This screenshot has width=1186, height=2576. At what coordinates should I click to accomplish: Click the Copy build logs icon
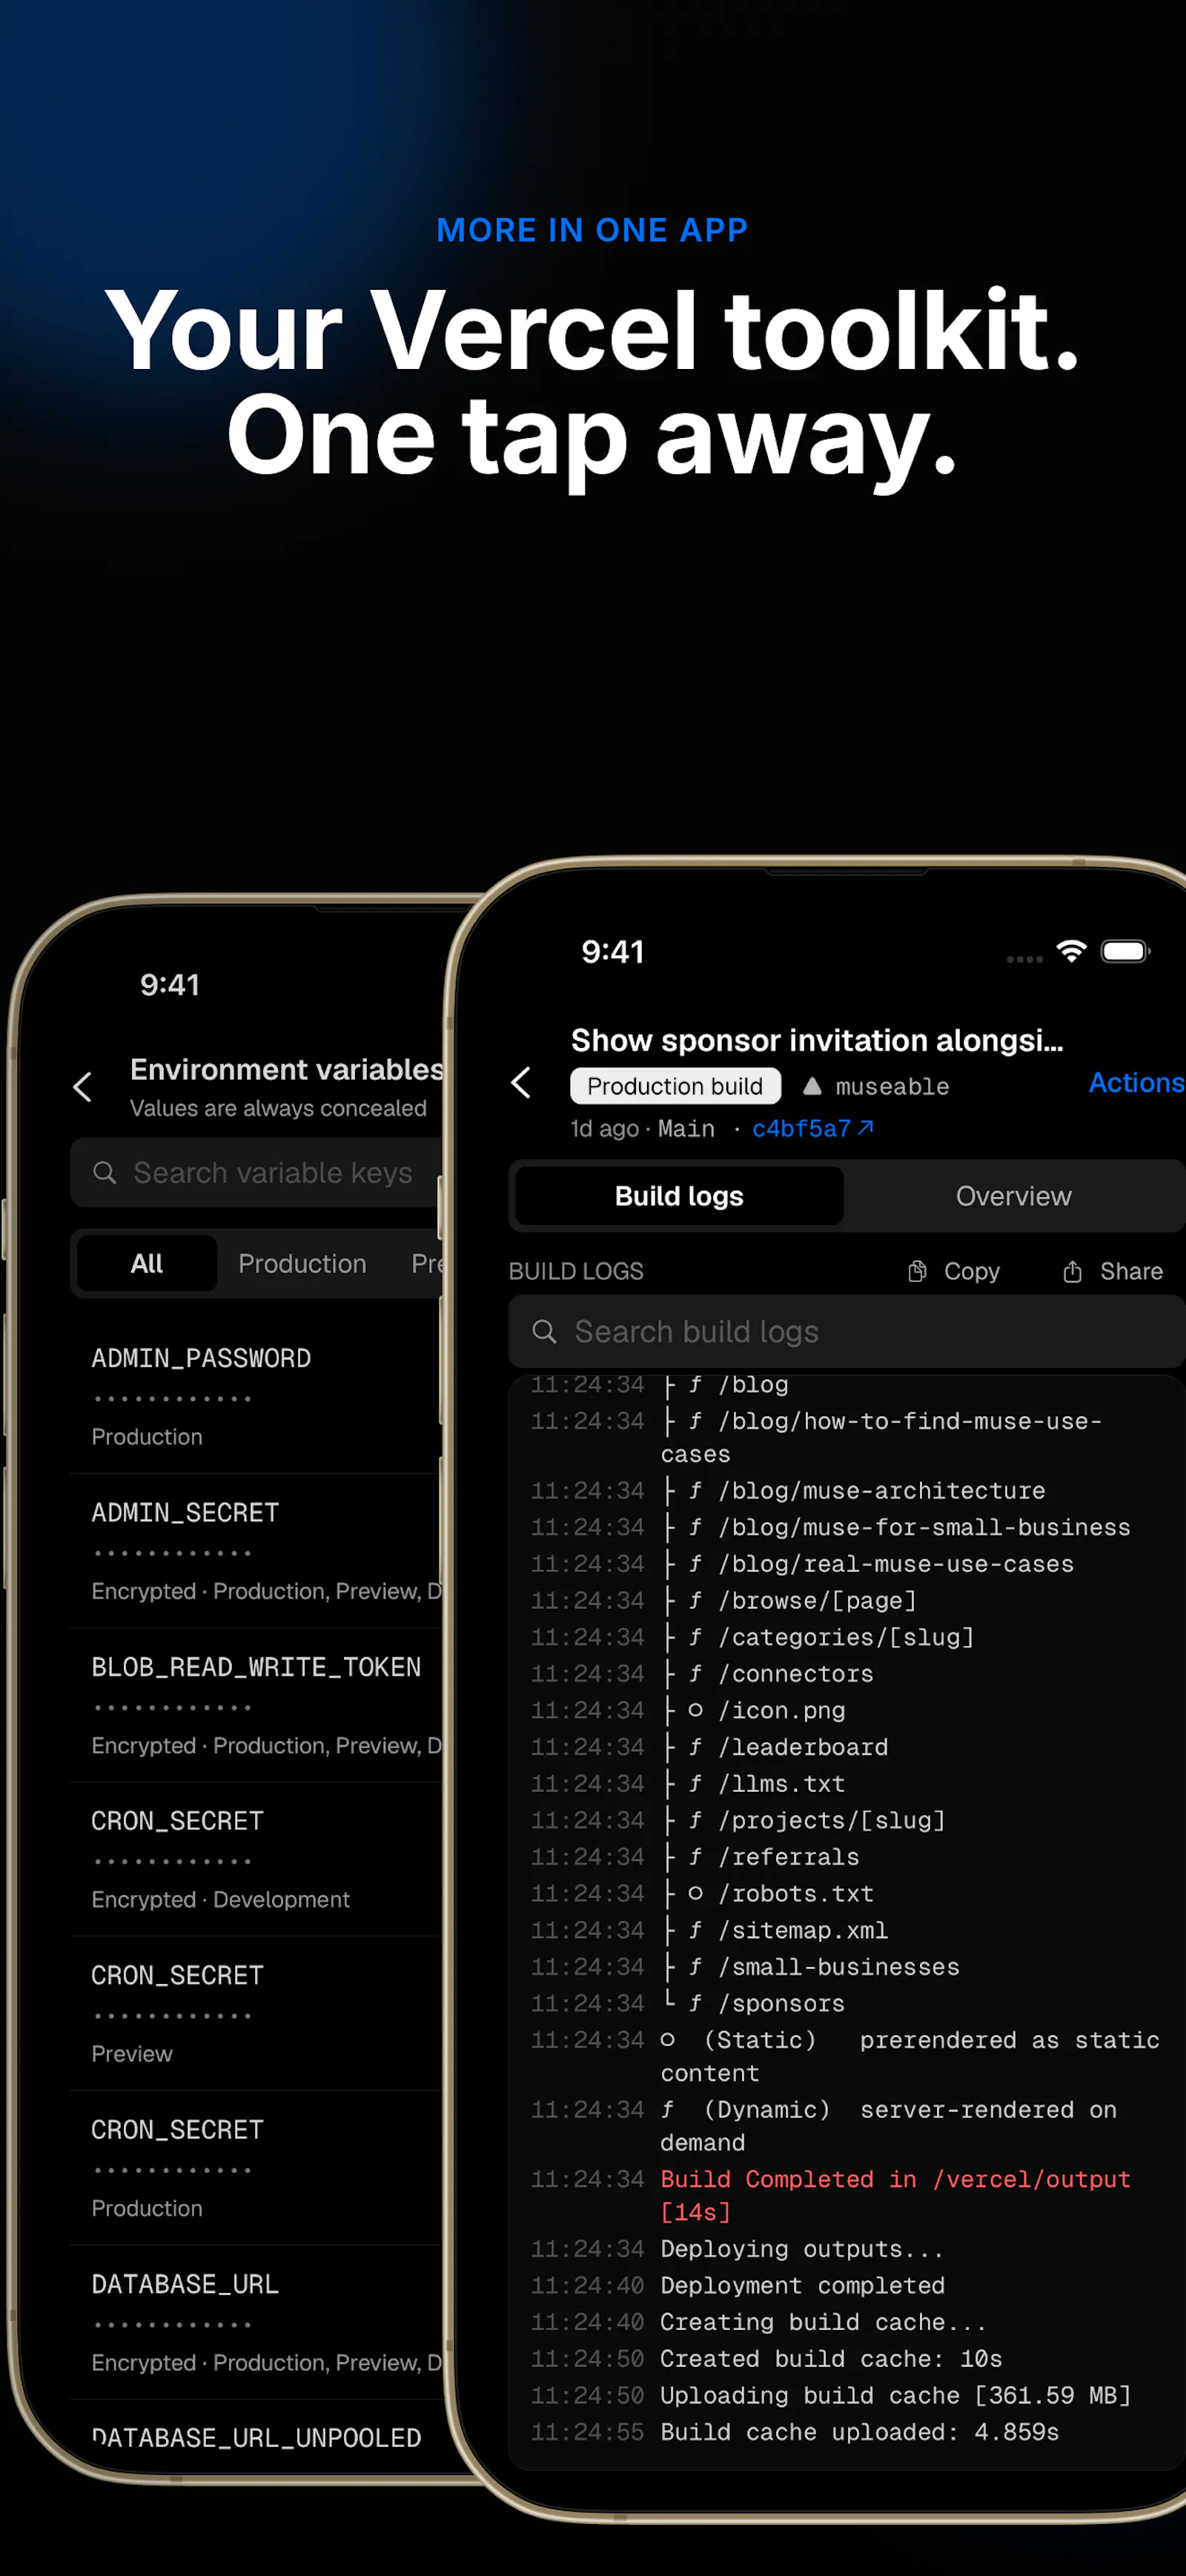coord(917,1271)
